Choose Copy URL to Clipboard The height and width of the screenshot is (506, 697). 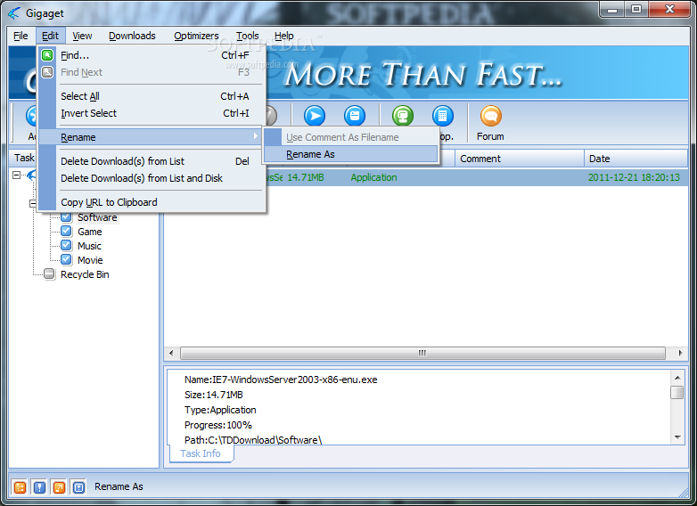coord(152,202)
